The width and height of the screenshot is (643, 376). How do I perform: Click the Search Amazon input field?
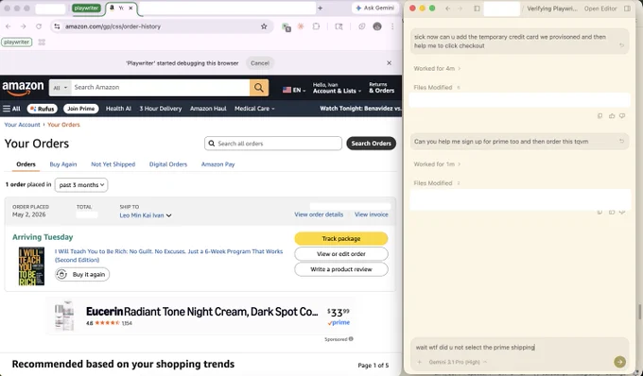161,88
